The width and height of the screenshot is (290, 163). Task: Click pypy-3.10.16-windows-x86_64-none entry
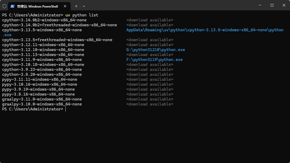[x=40, y=84]
